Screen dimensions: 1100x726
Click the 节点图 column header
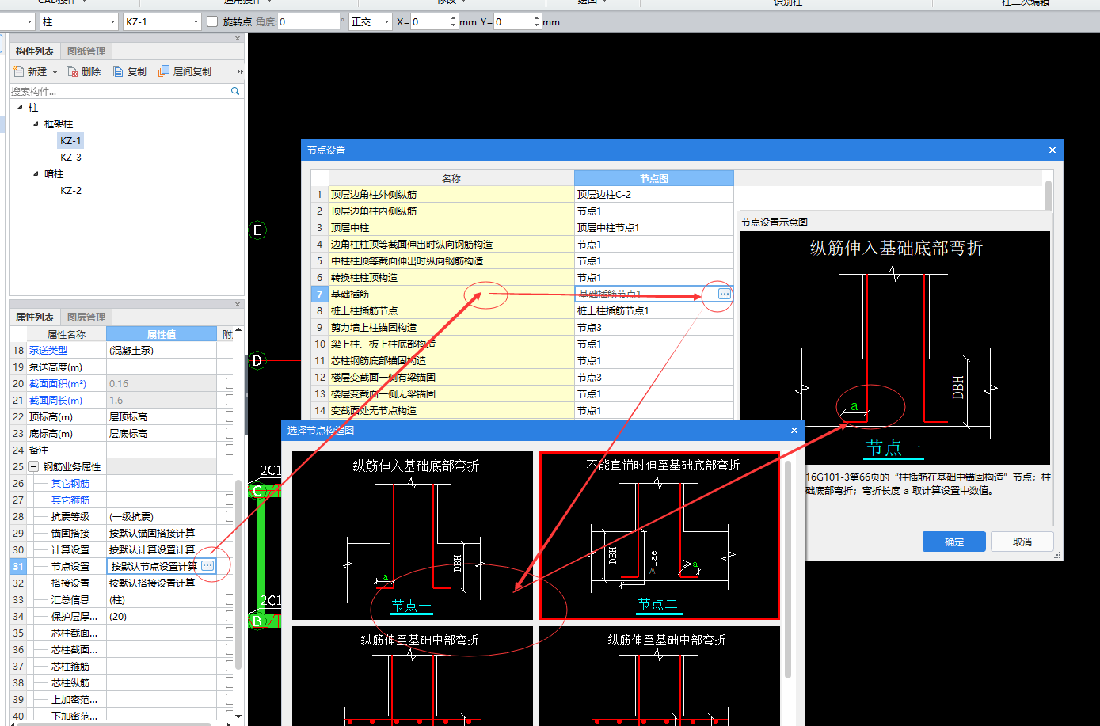654,178
